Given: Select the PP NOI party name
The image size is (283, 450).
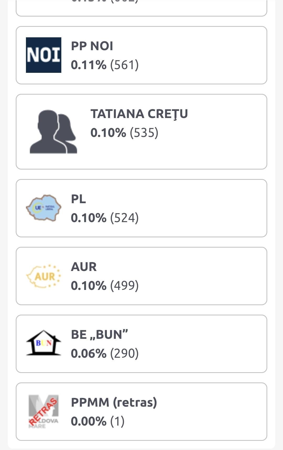Looking at the screenshot, I should point(92,46).
